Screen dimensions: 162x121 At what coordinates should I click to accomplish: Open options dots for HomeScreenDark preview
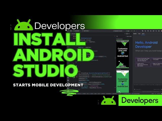coord(128,39)
